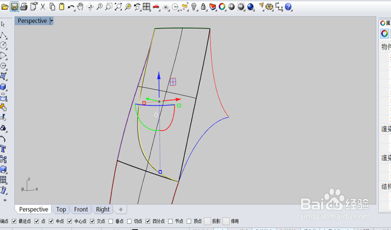Select the Circle tool in the sidebar
Viewport: 391px width, 230px height.
click(x=4, y=45)
